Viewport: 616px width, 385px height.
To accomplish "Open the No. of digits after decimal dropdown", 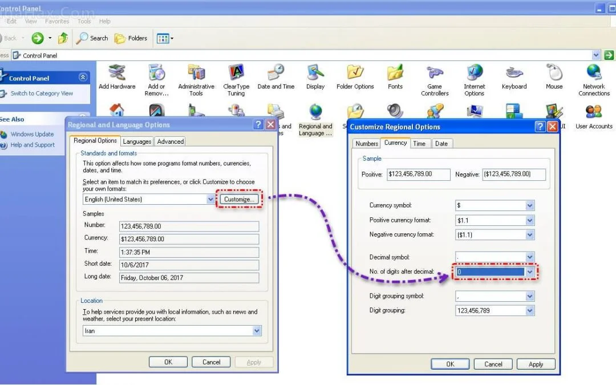I will click(x=530, y=272).
